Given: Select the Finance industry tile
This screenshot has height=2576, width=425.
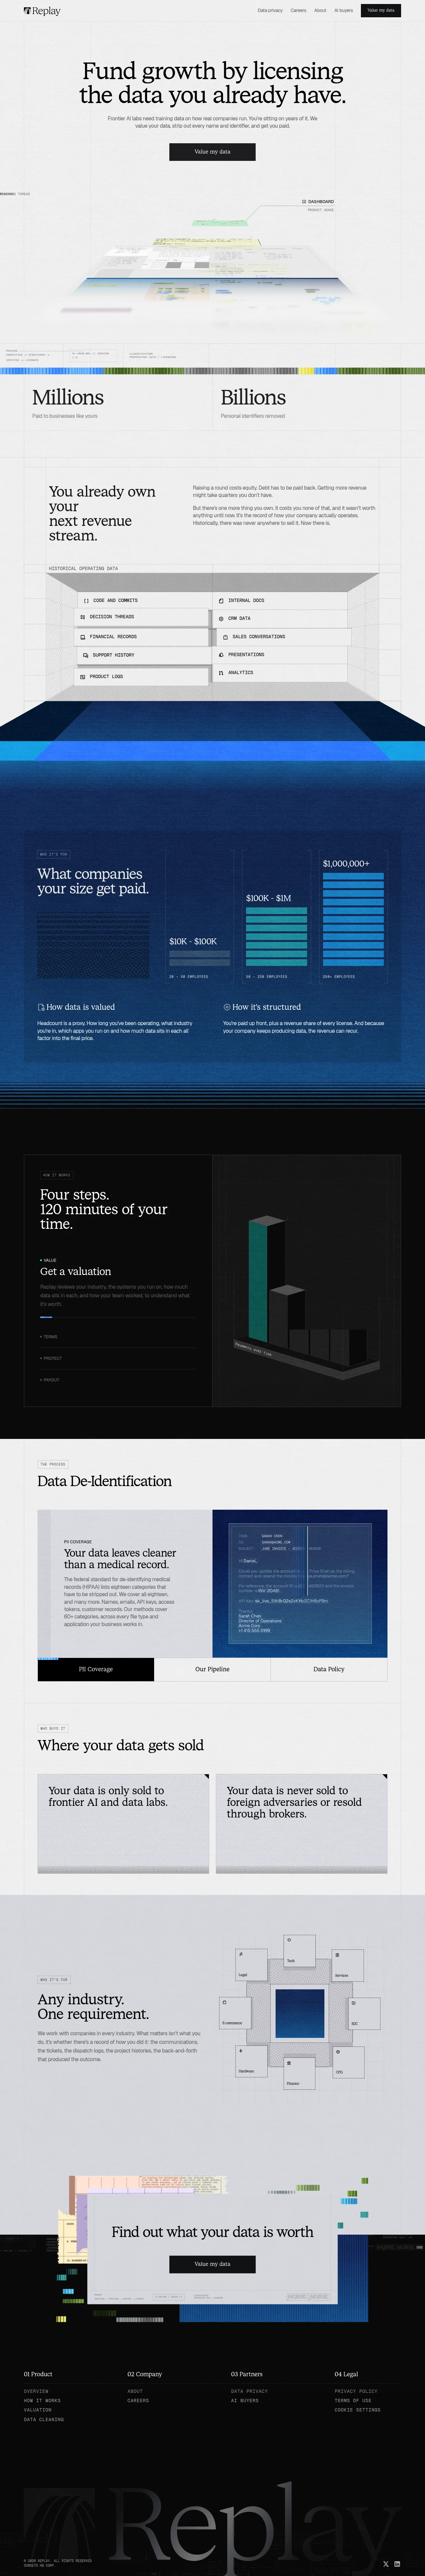Looking at the screenshot, I should [300, 2073].
